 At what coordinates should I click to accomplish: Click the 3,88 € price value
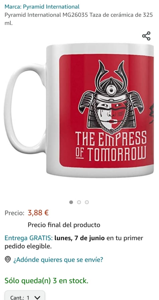(x=38, y=212)
